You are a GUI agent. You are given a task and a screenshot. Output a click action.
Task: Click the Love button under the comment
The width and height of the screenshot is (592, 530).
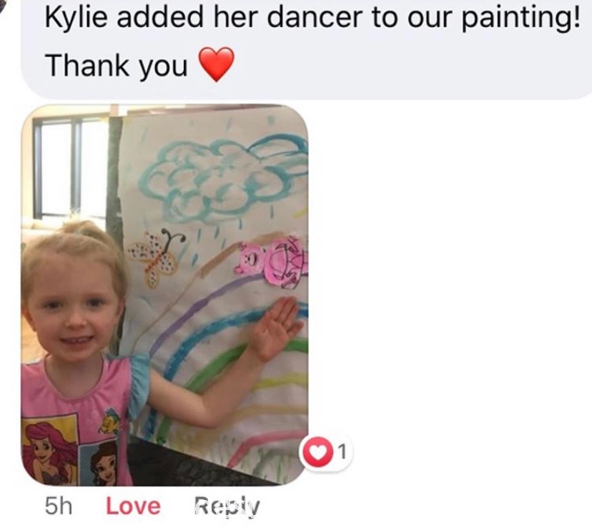133,506
